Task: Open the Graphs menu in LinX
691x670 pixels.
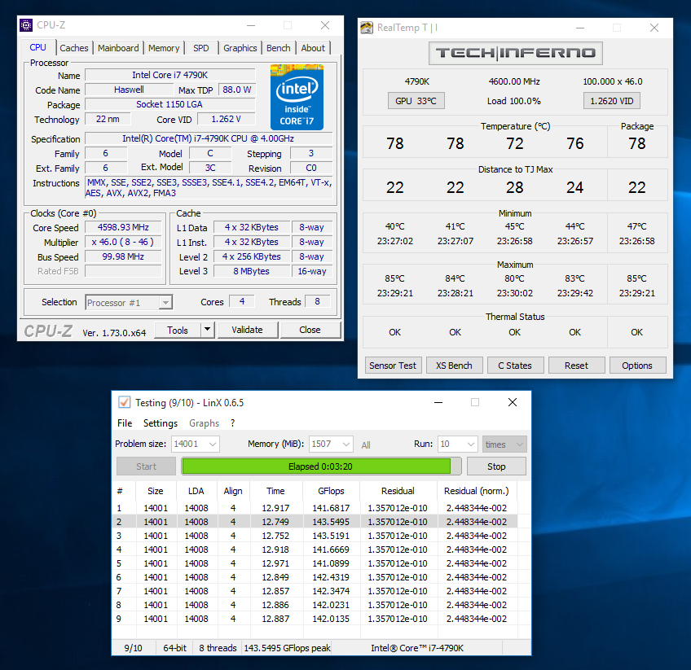Action: [204, 423]
